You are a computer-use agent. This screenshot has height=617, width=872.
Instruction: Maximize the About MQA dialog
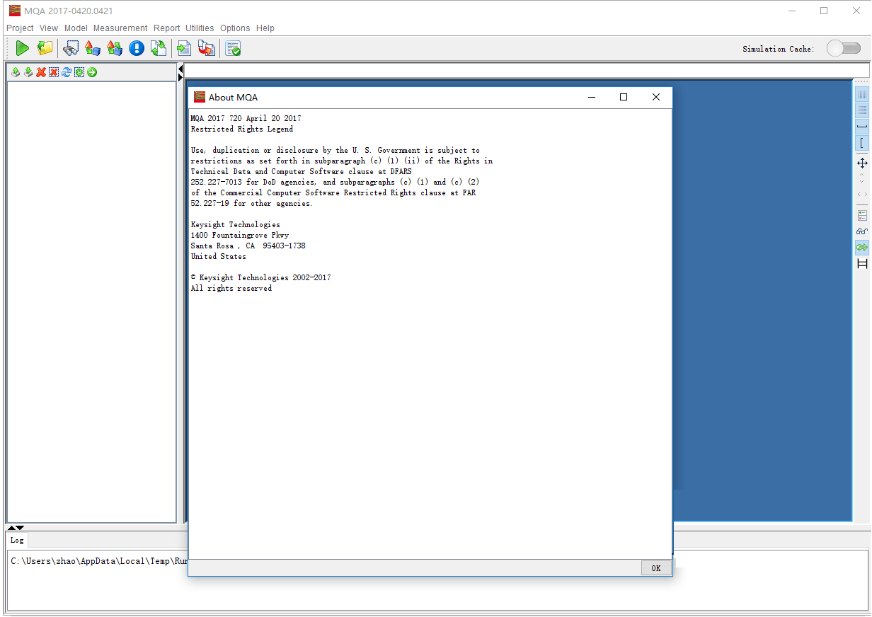pos(624,97)
